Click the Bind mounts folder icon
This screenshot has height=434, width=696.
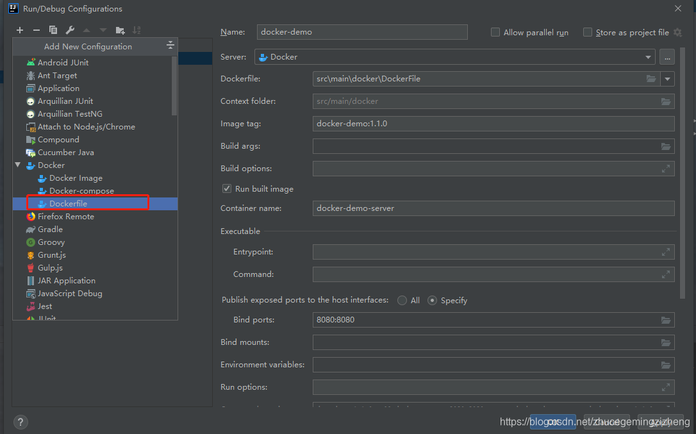pos(666,342)
